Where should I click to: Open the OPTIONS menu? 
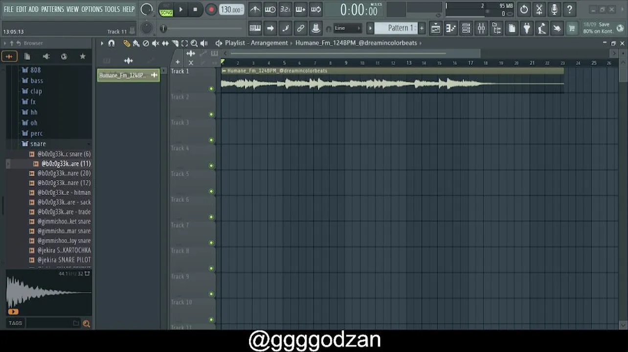[91, 9]
